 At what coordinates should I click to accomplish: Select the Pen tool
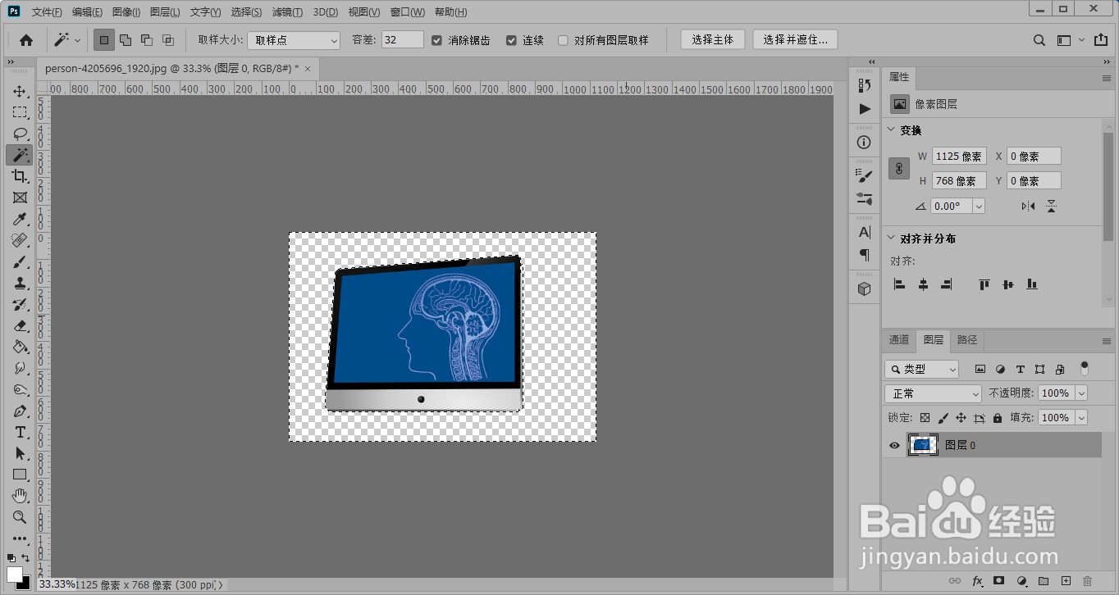[20, 411]
